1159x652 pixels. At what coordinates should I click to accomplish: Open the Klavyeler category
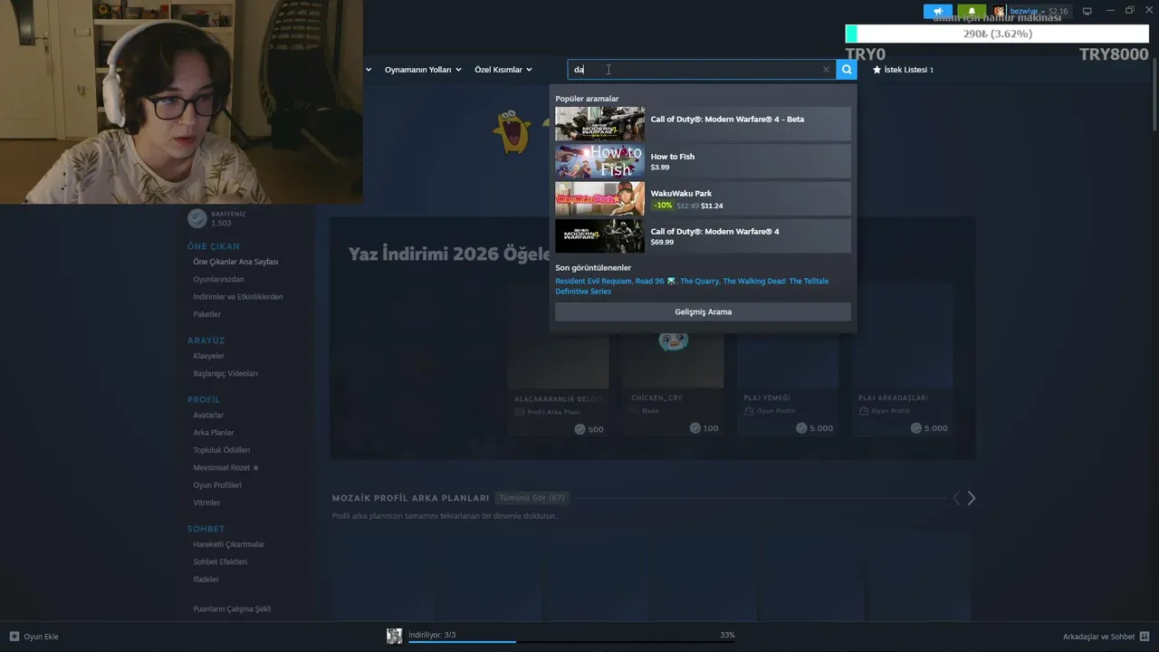208,356
